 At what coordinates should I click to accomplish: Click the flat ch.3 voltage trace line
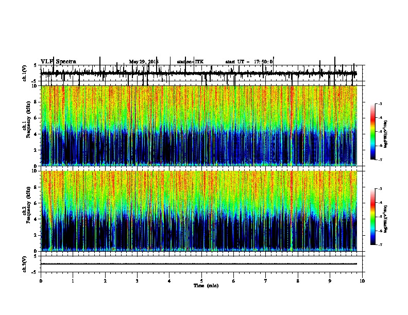click(x=199, y=264)
